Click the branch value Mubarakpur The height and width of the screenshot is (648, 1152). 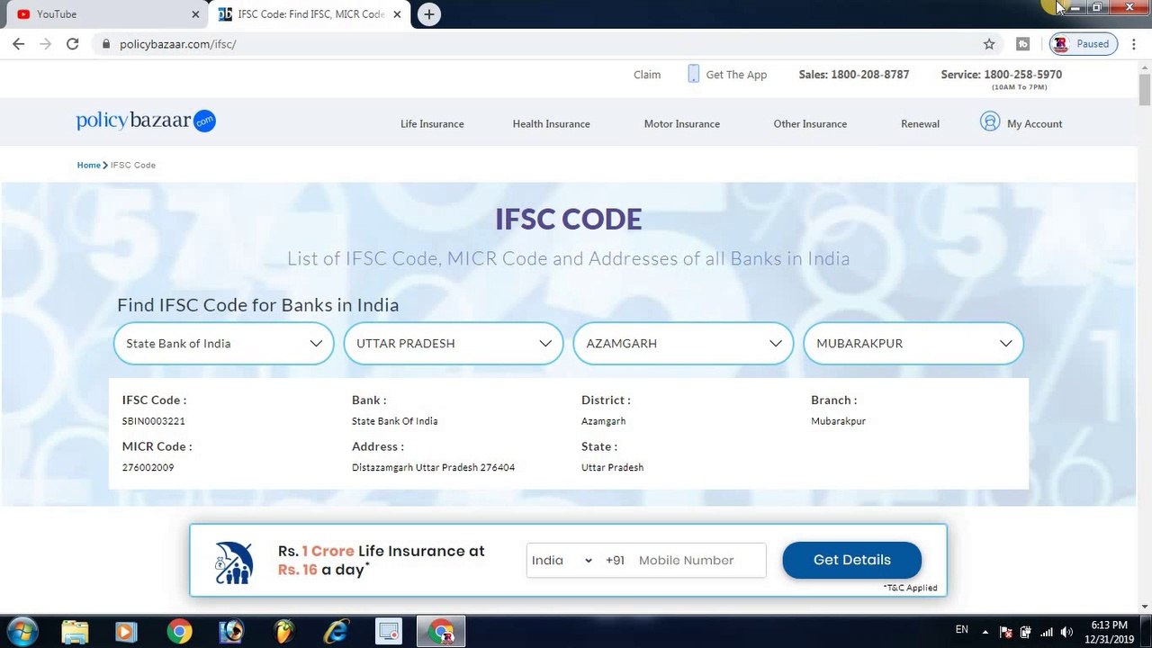(838, 421)
